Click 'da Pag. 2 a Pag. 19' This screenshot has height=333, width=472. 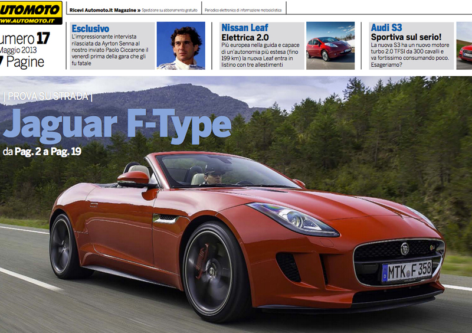[x=42, y=151]
